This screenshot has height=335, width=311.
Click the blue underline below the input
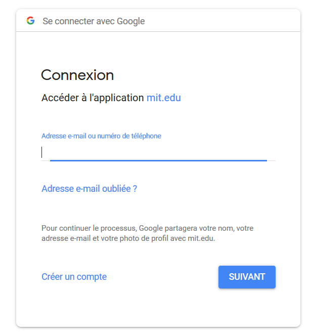[158, 160]
